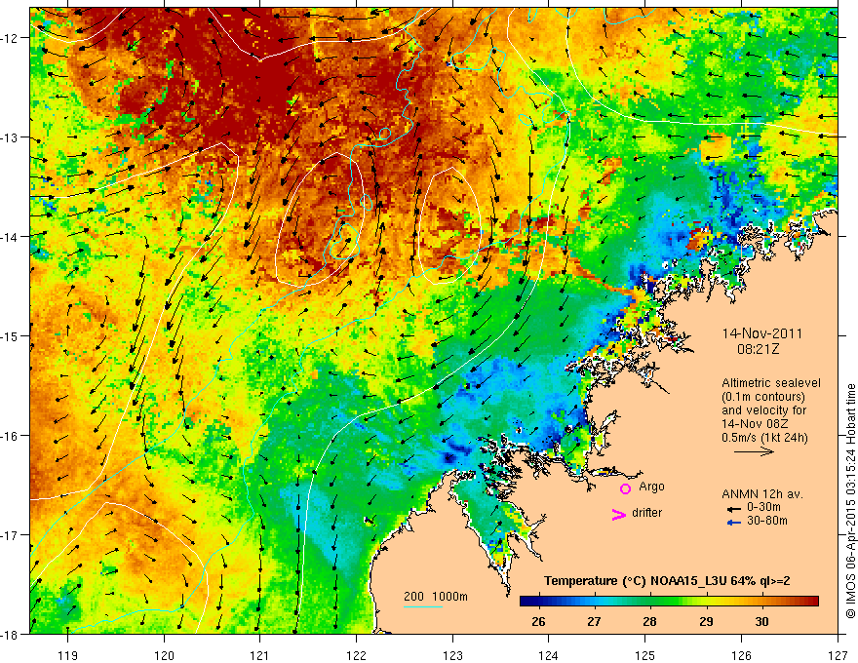The width and height of the screenshot is (858, 663).
Task: Click the IMOS copyright timestamp text
Action: (850, 500)
